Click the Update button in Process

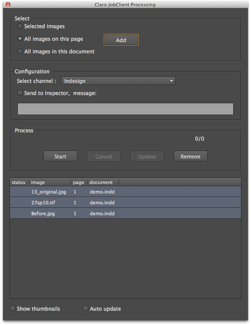tap(147, 156)
